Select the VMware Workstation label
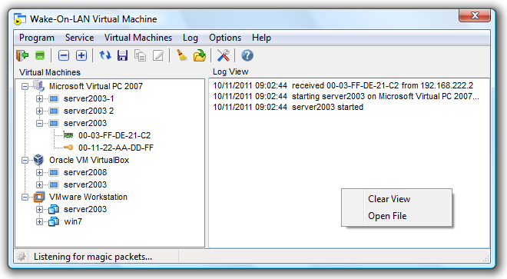This screenshot has width=507, height=279. click(88, 197)
